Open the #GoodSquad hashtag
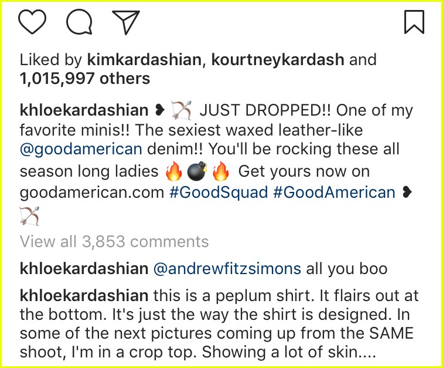 [x=219, y=193]
